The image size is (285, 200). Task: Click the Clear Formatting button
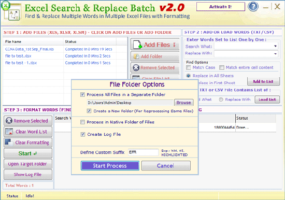point(28,142)
